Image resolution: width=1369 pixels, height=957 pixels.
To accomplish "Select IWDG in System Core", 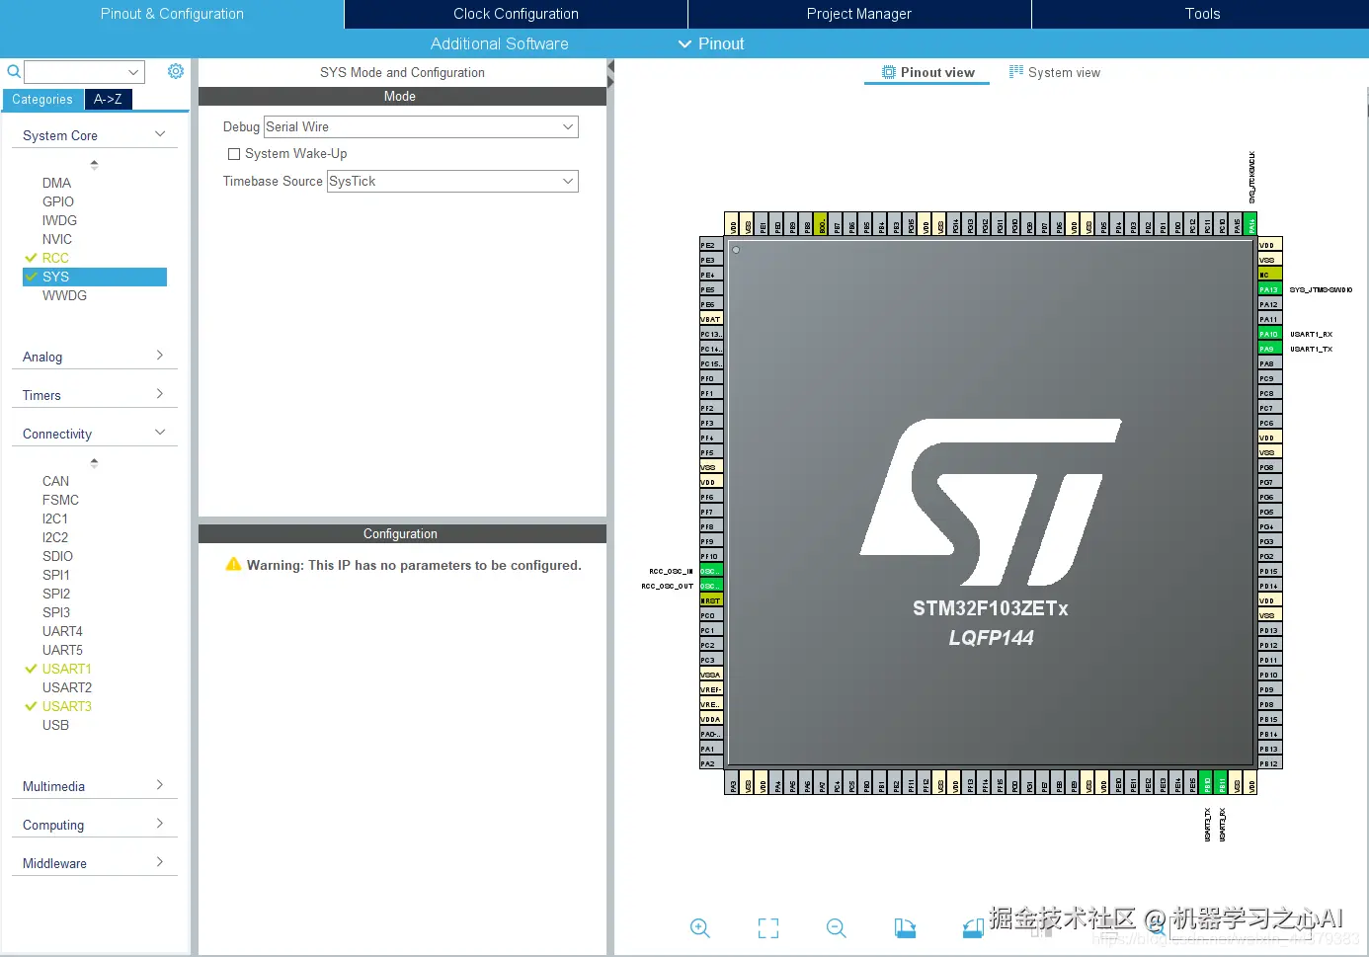I will point(59,220).
